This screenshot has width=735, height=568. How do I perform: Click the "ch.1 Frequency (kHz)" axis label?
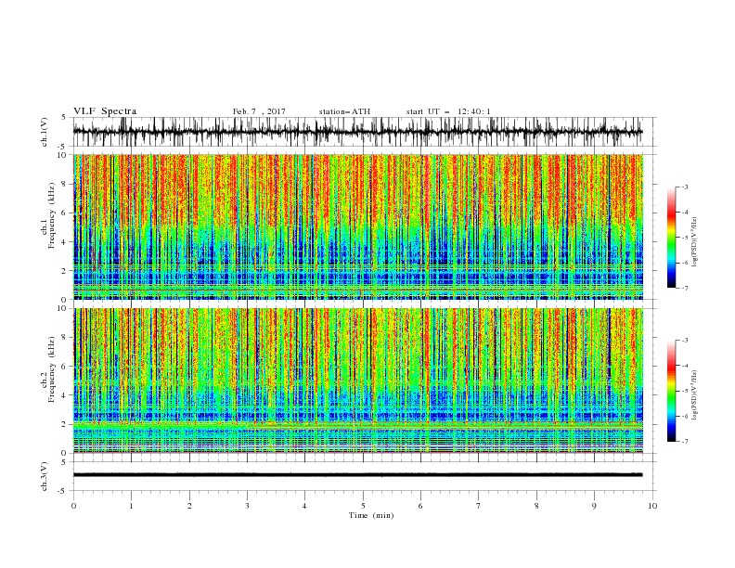pos(48,215)
